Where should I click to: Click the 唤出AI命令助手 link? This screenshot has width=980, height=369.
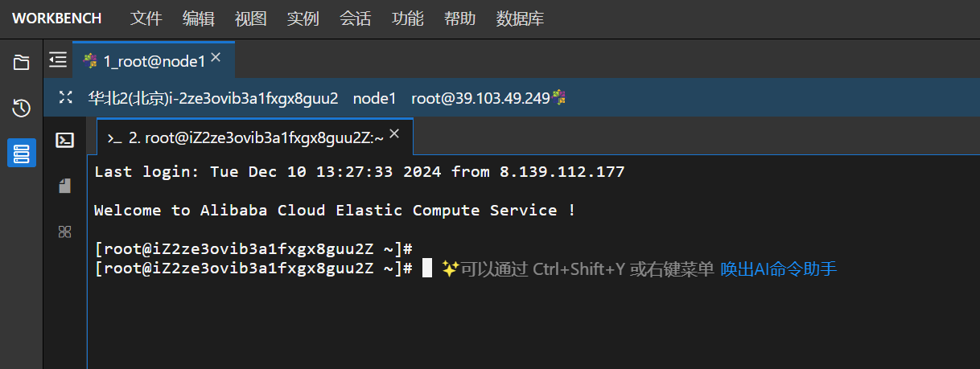(779, 269)
